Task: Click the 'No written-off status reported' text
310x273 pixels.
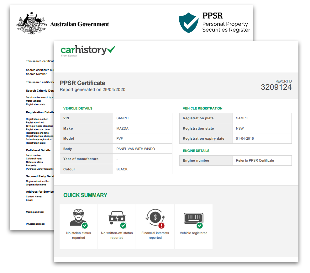Action: coord(117,235)
